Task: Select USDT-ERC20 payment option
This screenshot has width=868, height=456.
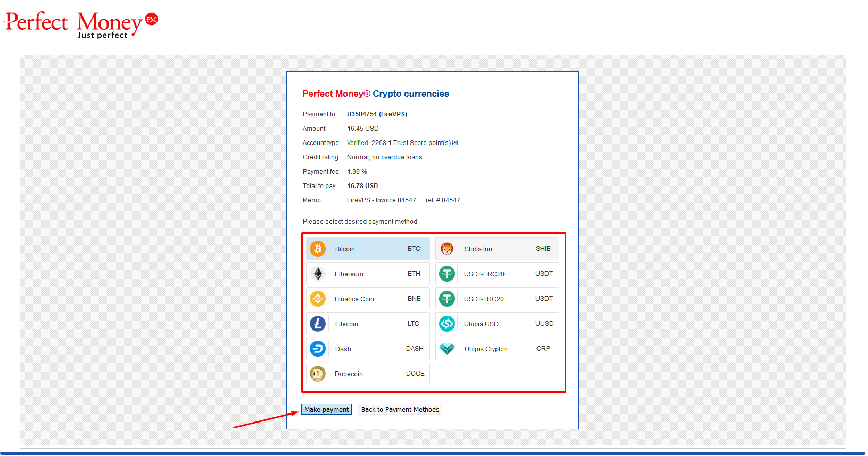Action: [497, 274]
